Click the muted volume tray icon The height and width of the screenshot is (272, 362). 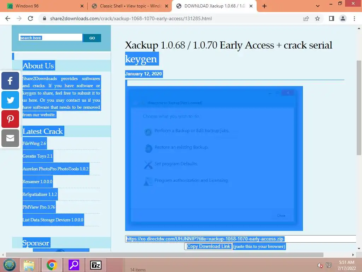click(320, 265)
